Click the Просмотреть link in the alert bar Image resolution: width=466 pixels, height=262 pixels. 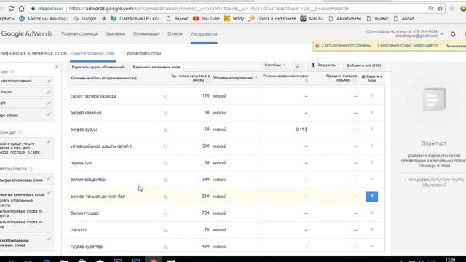(455, 46)
